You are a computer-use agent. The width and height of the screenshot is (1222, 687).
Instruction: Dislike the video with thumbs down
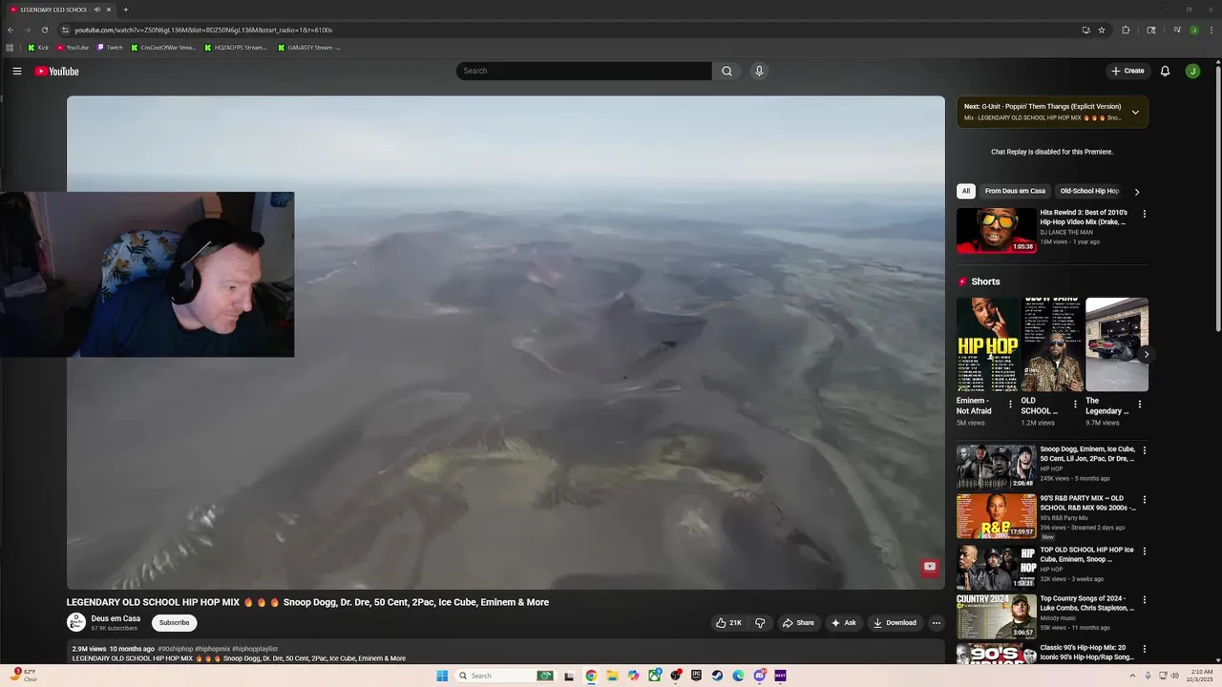(x=760, y=623)
